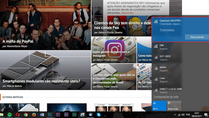Viewport: 209px width, 118px height.
Task: Select the DW Wi-Fi network
Action: pyautogui.click(x=180, y=47)
